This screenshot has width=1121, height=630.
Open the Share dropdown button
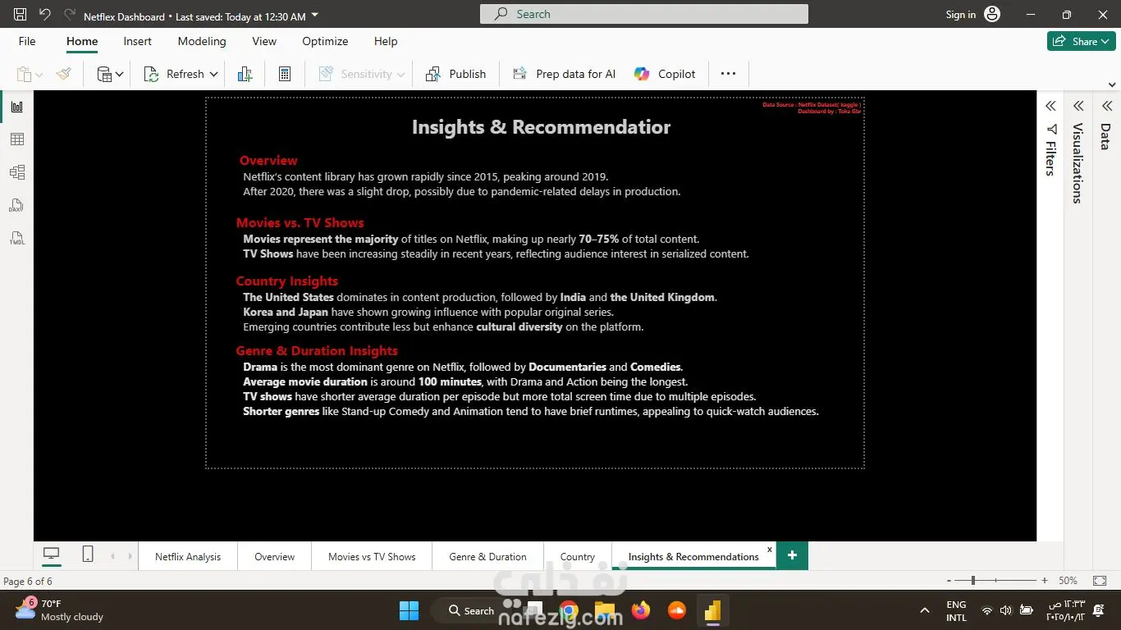[x=1081, y=41]
